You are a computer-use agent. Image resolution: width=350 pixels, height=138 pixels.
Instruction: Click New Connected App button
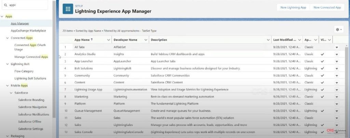[x=327, y=7]
